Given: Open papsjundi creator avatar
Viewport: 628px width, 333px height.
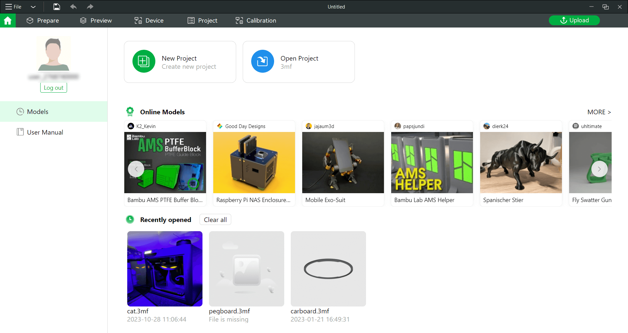Looking at the screenshot, I should (398, 126).
